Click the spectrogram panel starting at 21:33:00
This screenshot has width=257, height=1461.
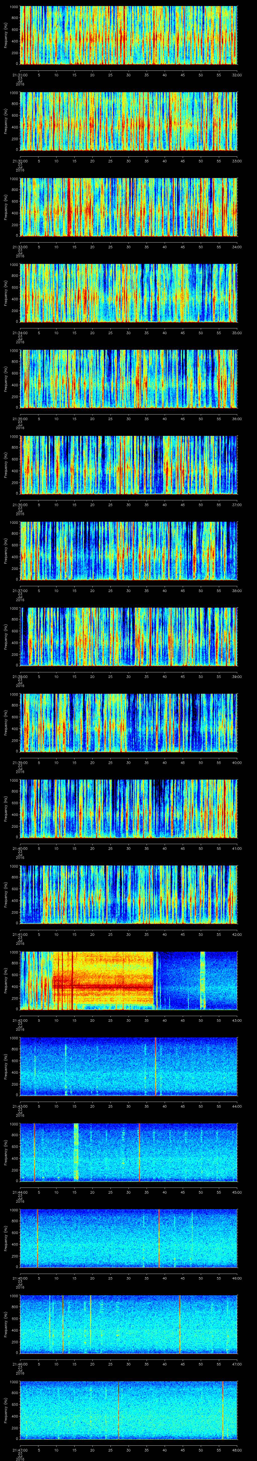coord(129,207)
